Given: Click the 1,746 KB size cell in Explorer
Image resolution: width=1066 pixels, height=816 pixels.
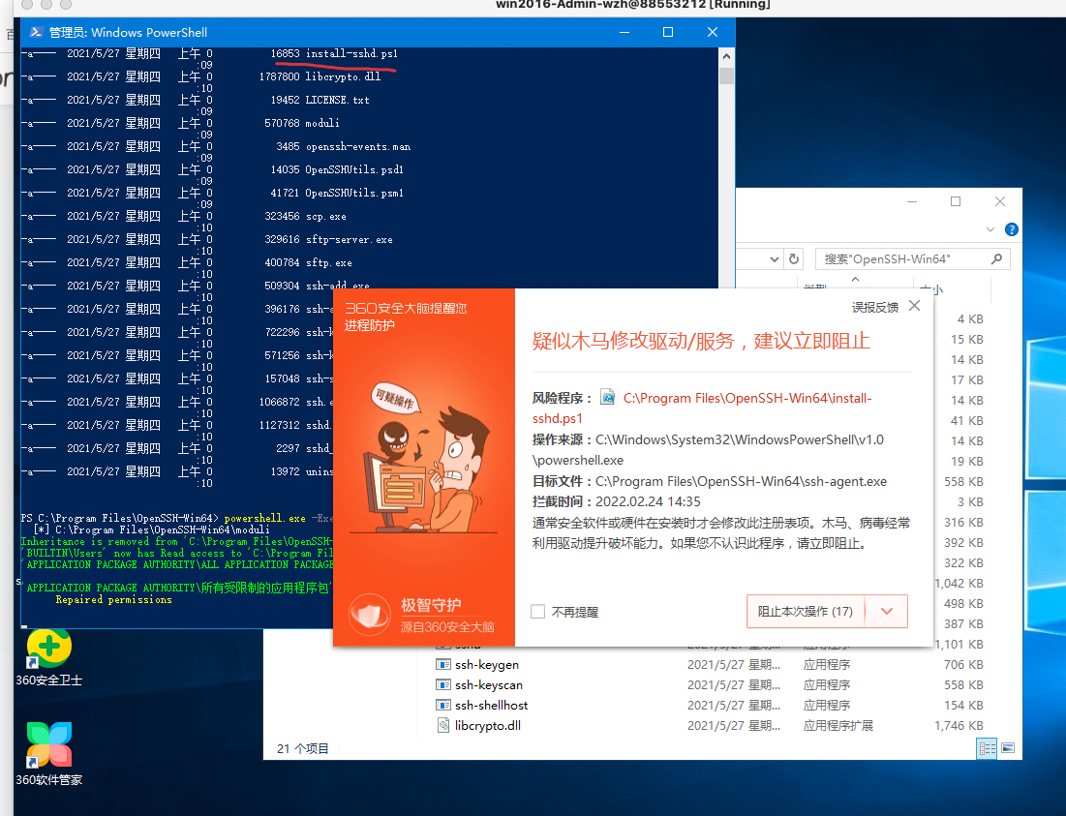Looking at the screenshot, I should coord(959,726).
